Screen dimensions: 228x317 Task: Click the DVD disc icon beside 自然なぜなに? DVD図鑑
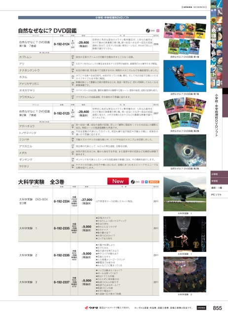[148, 31]
